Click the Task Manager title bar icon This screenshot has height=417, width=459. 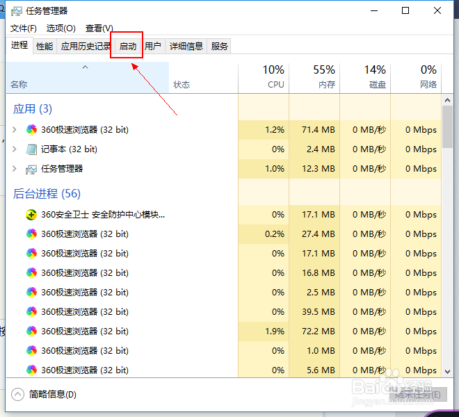17,11
